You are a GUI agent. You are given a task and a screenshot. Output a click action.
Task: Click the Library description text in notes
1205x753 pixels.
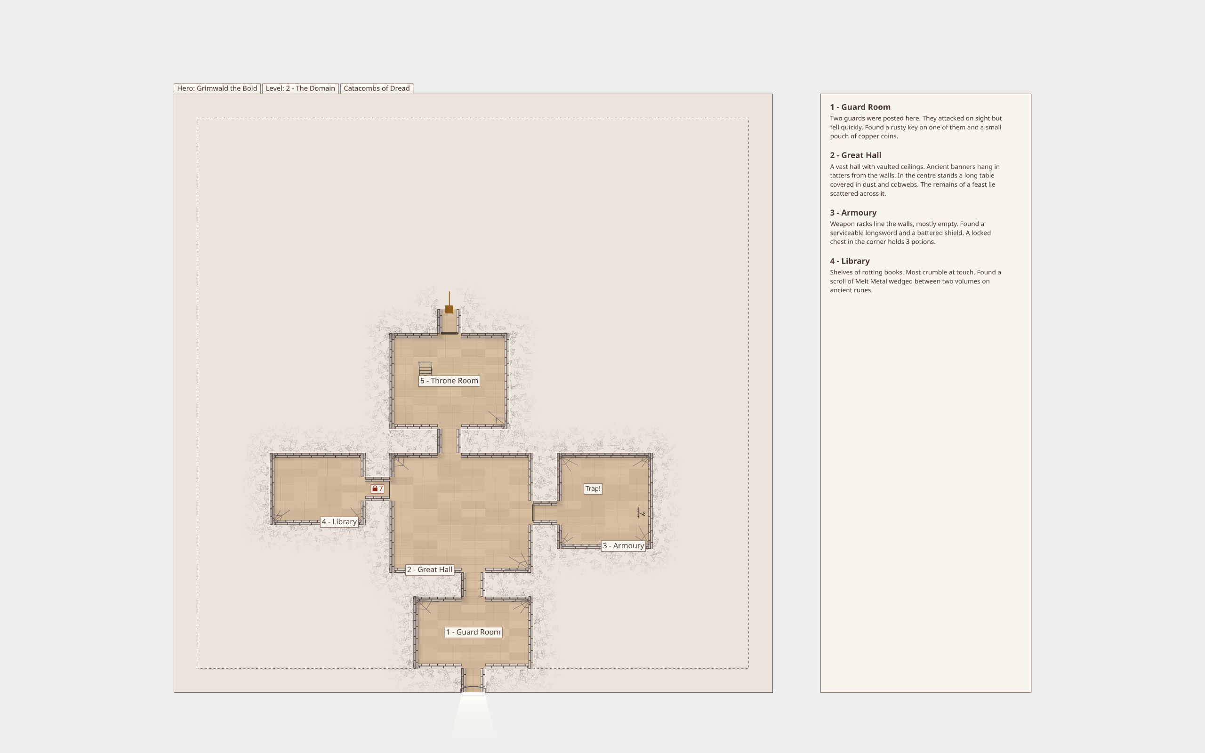click(x=915, y=281)
